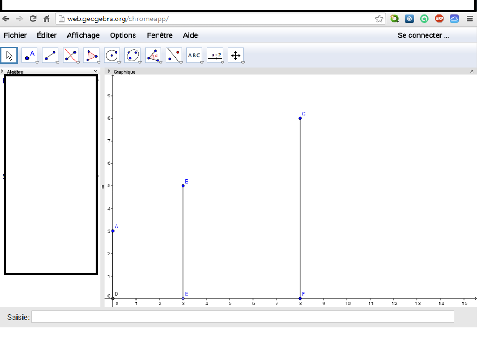Viewport: 478px width, 339px height.
Task: Select the Reflect about line tool
Action: coord(174,55)
